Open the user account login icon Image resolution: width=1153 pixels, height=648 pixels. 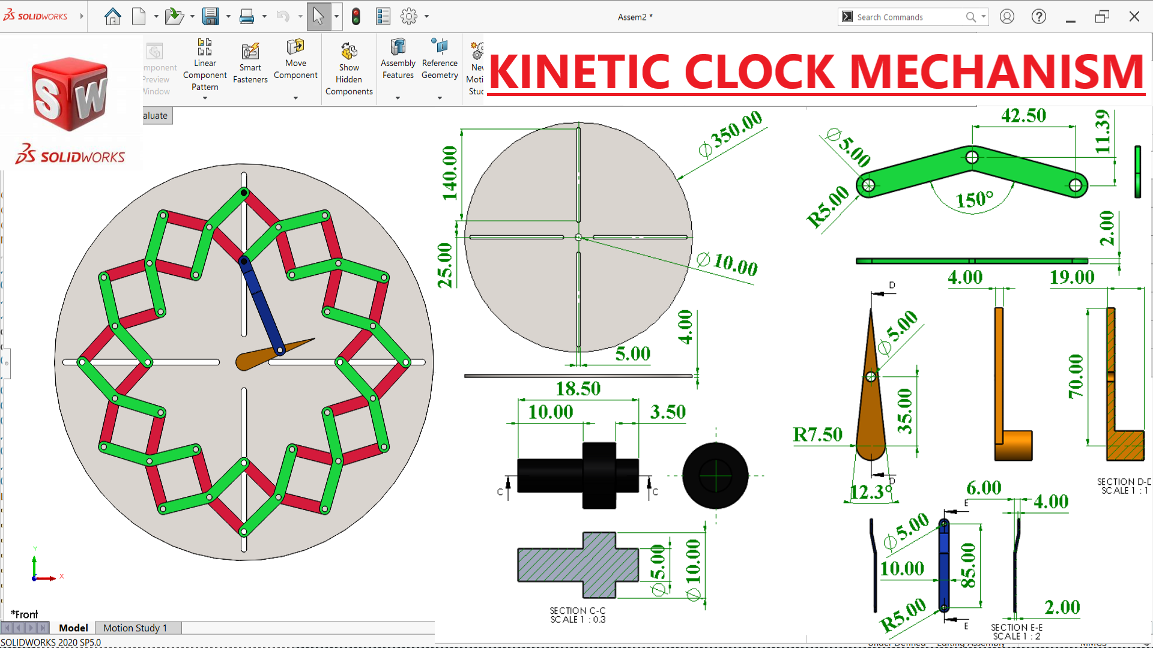(x=1007, y=17)
